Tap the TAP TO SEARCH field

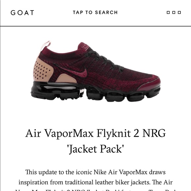(x=95, y=13)
